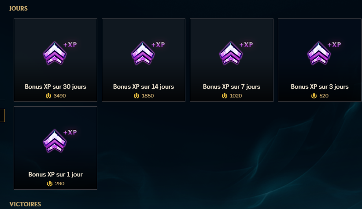
Task: Click the RP coin icon next to 3490
Action: [48, 96]
